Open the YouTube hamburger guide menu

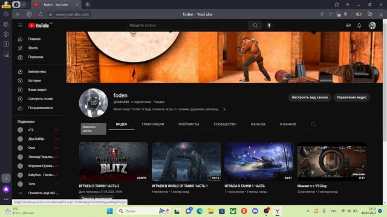click(20, 25)
